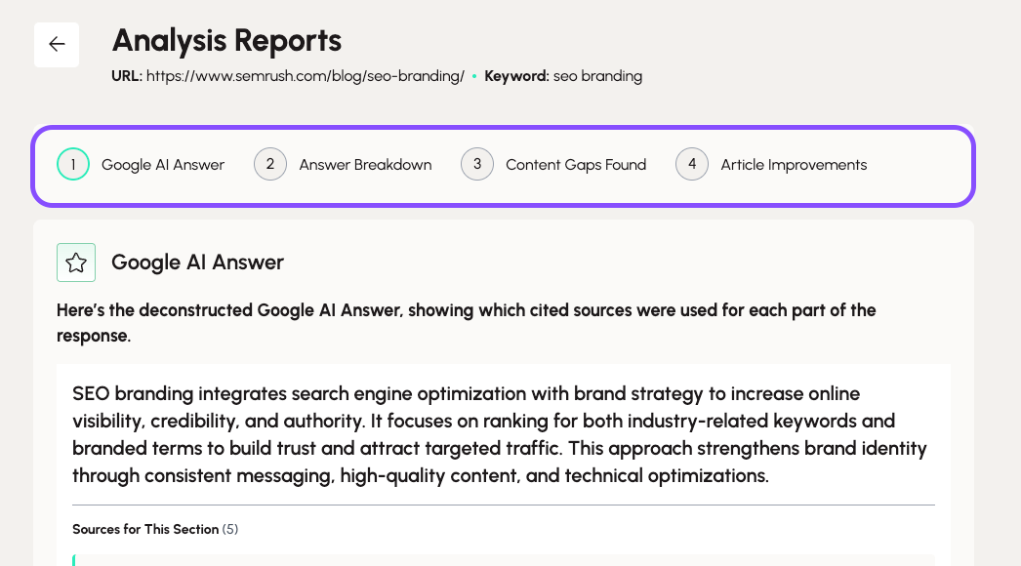Select the step 2 numbered circle
Screen dimensions: 1021x566
tap(270, 164)
